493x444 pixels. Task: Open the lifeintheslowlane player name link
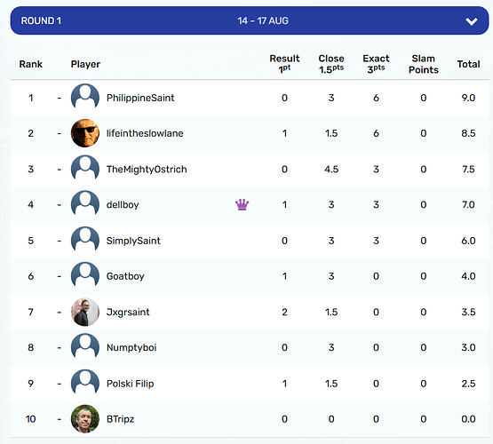tap(145, 133)
